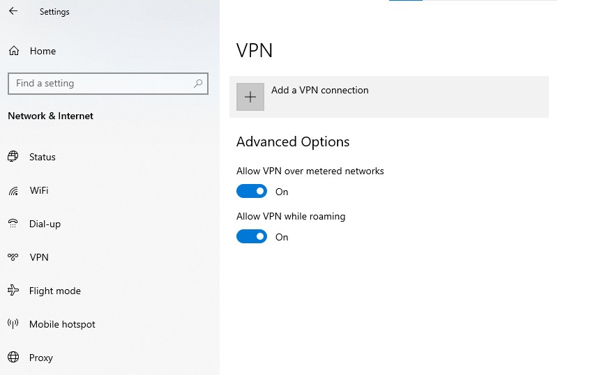Click the plus icon to add VPN
This screenshot has height=375, width=590.
tap(250, 97)
